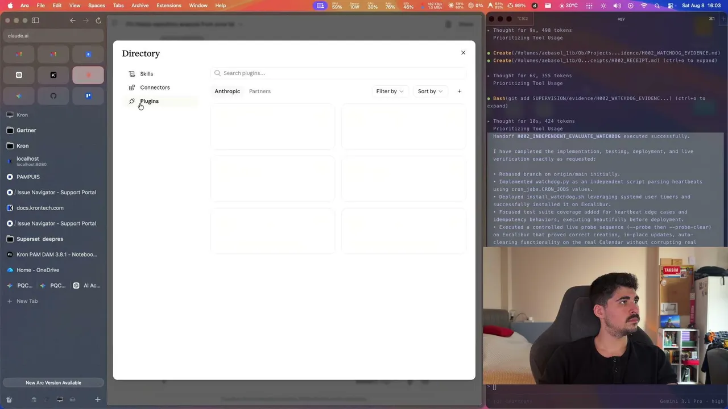Open the Extensions menu
Screen dimensions: 728x409
click(x=169, y=6)
